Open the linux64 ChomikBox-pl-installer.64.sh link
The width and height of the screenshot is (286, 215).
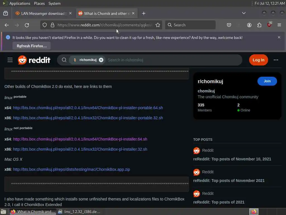click(80, 139)
